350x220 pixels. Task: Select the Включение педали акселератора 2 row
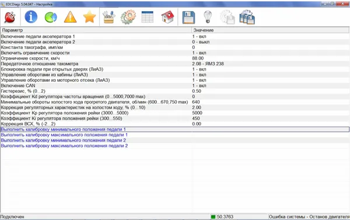tap(175, 42)
